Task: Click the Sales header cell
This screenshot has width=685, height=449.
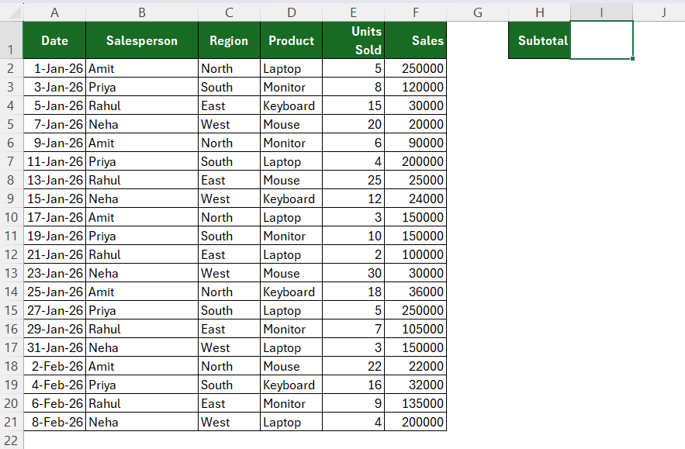Action: click(416, 40)
